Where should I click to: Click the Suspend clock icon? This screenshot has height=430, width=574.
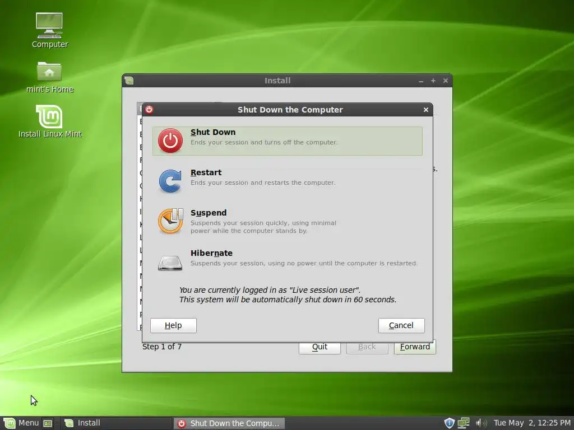pyautogui.click(x=170, y=221)
